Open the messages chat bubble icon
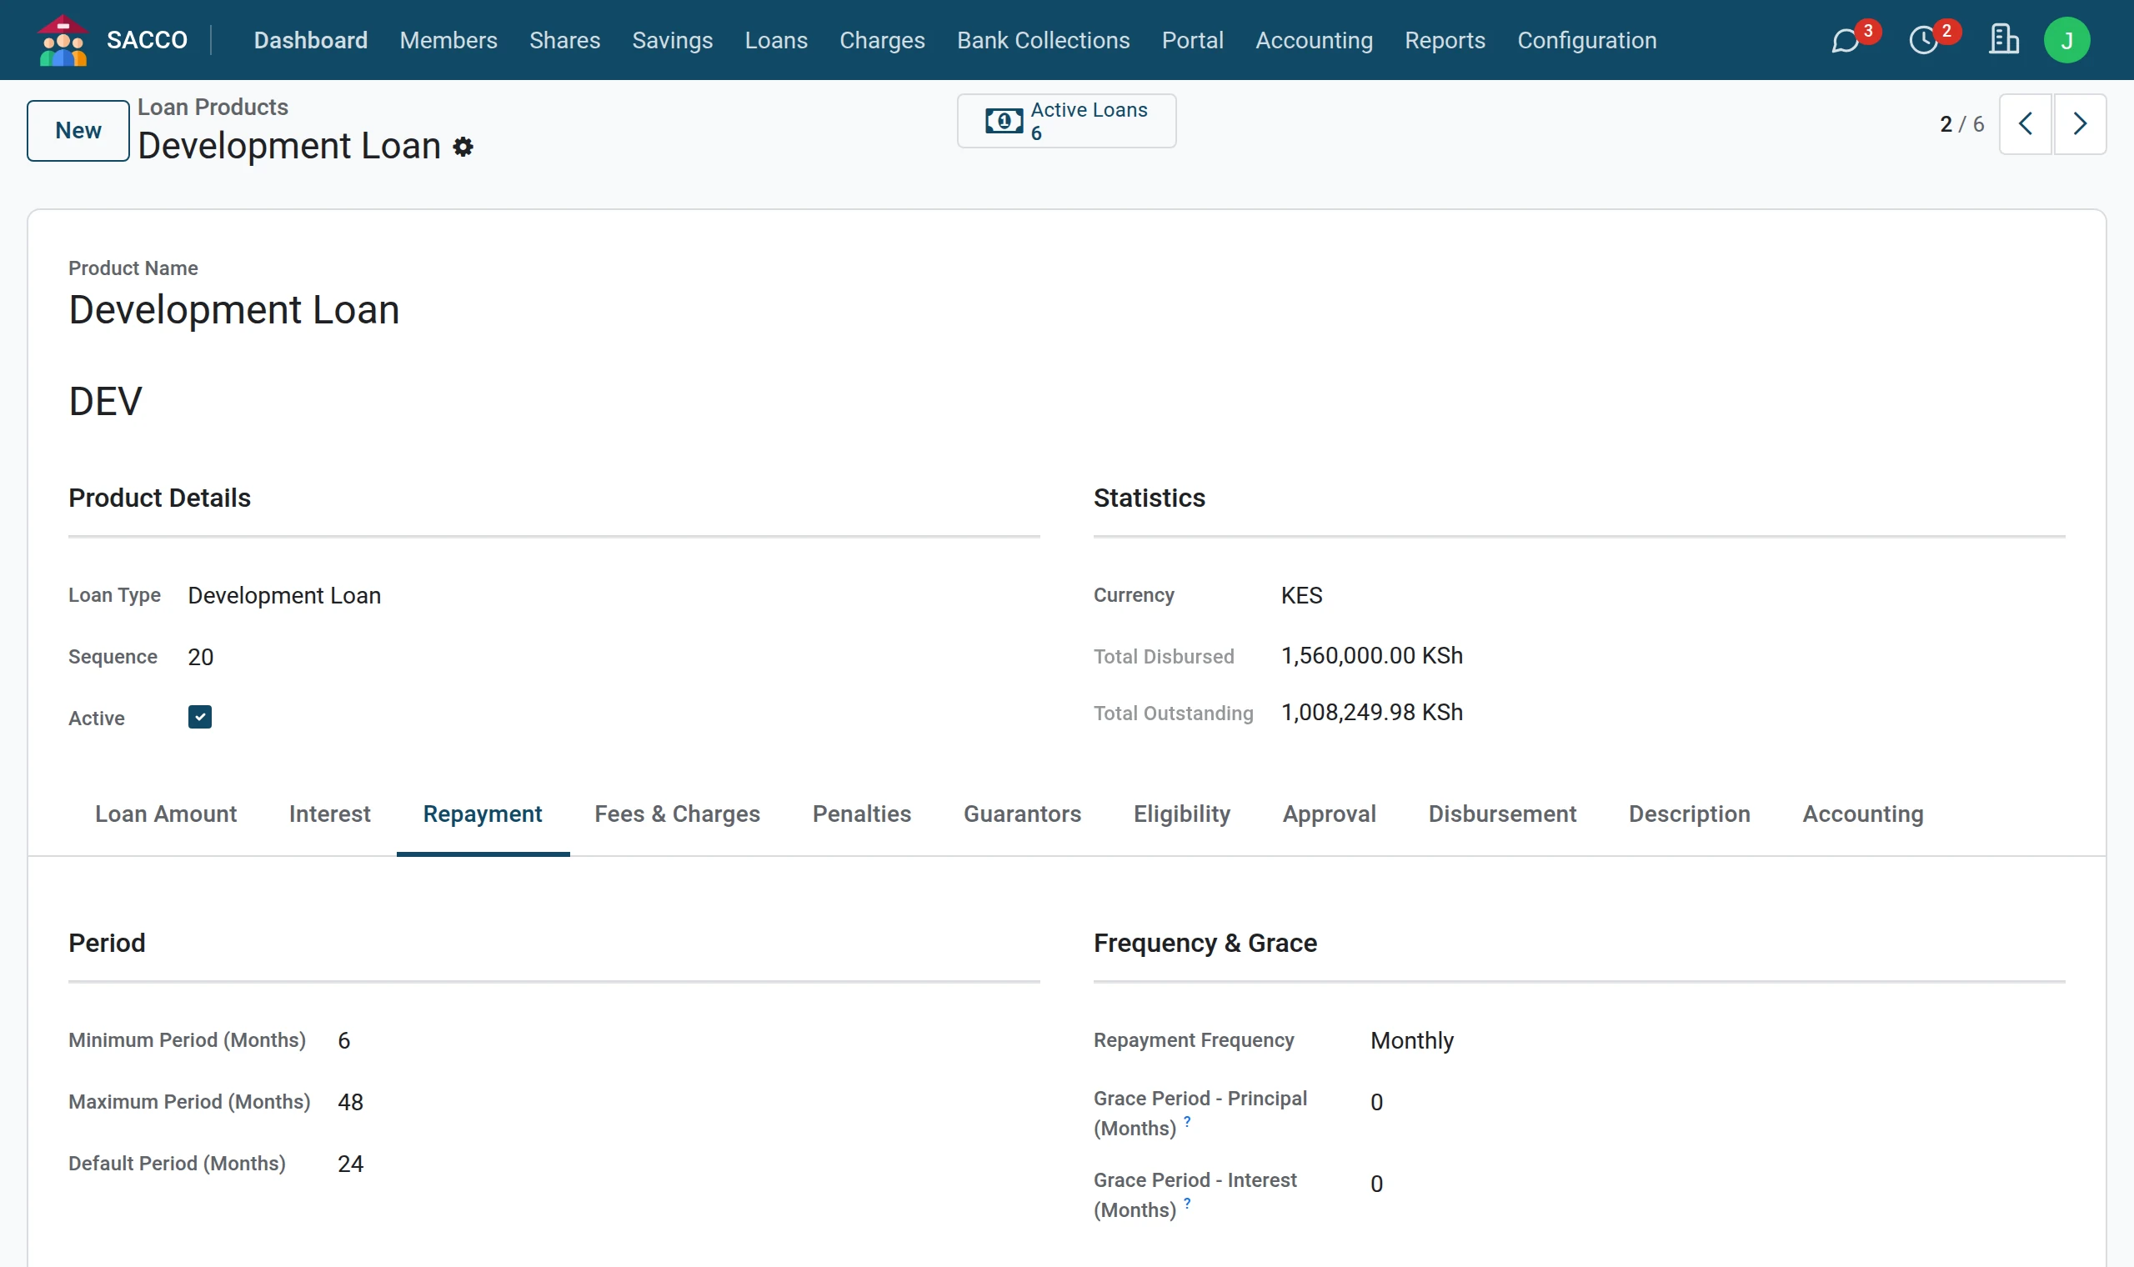 pos(1845,40)
